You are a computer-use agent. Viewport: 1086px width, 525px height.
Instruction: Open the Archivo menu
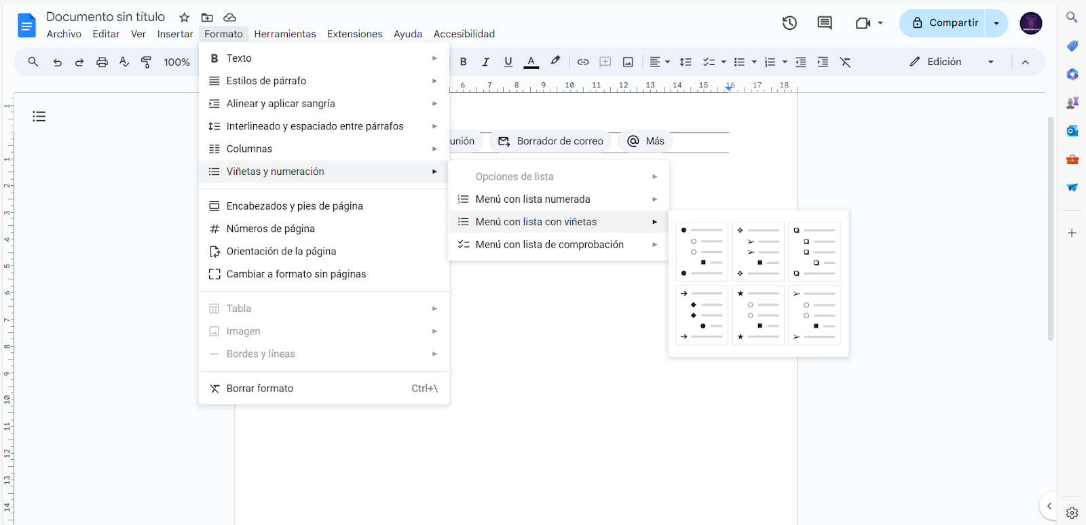[64, 34]
